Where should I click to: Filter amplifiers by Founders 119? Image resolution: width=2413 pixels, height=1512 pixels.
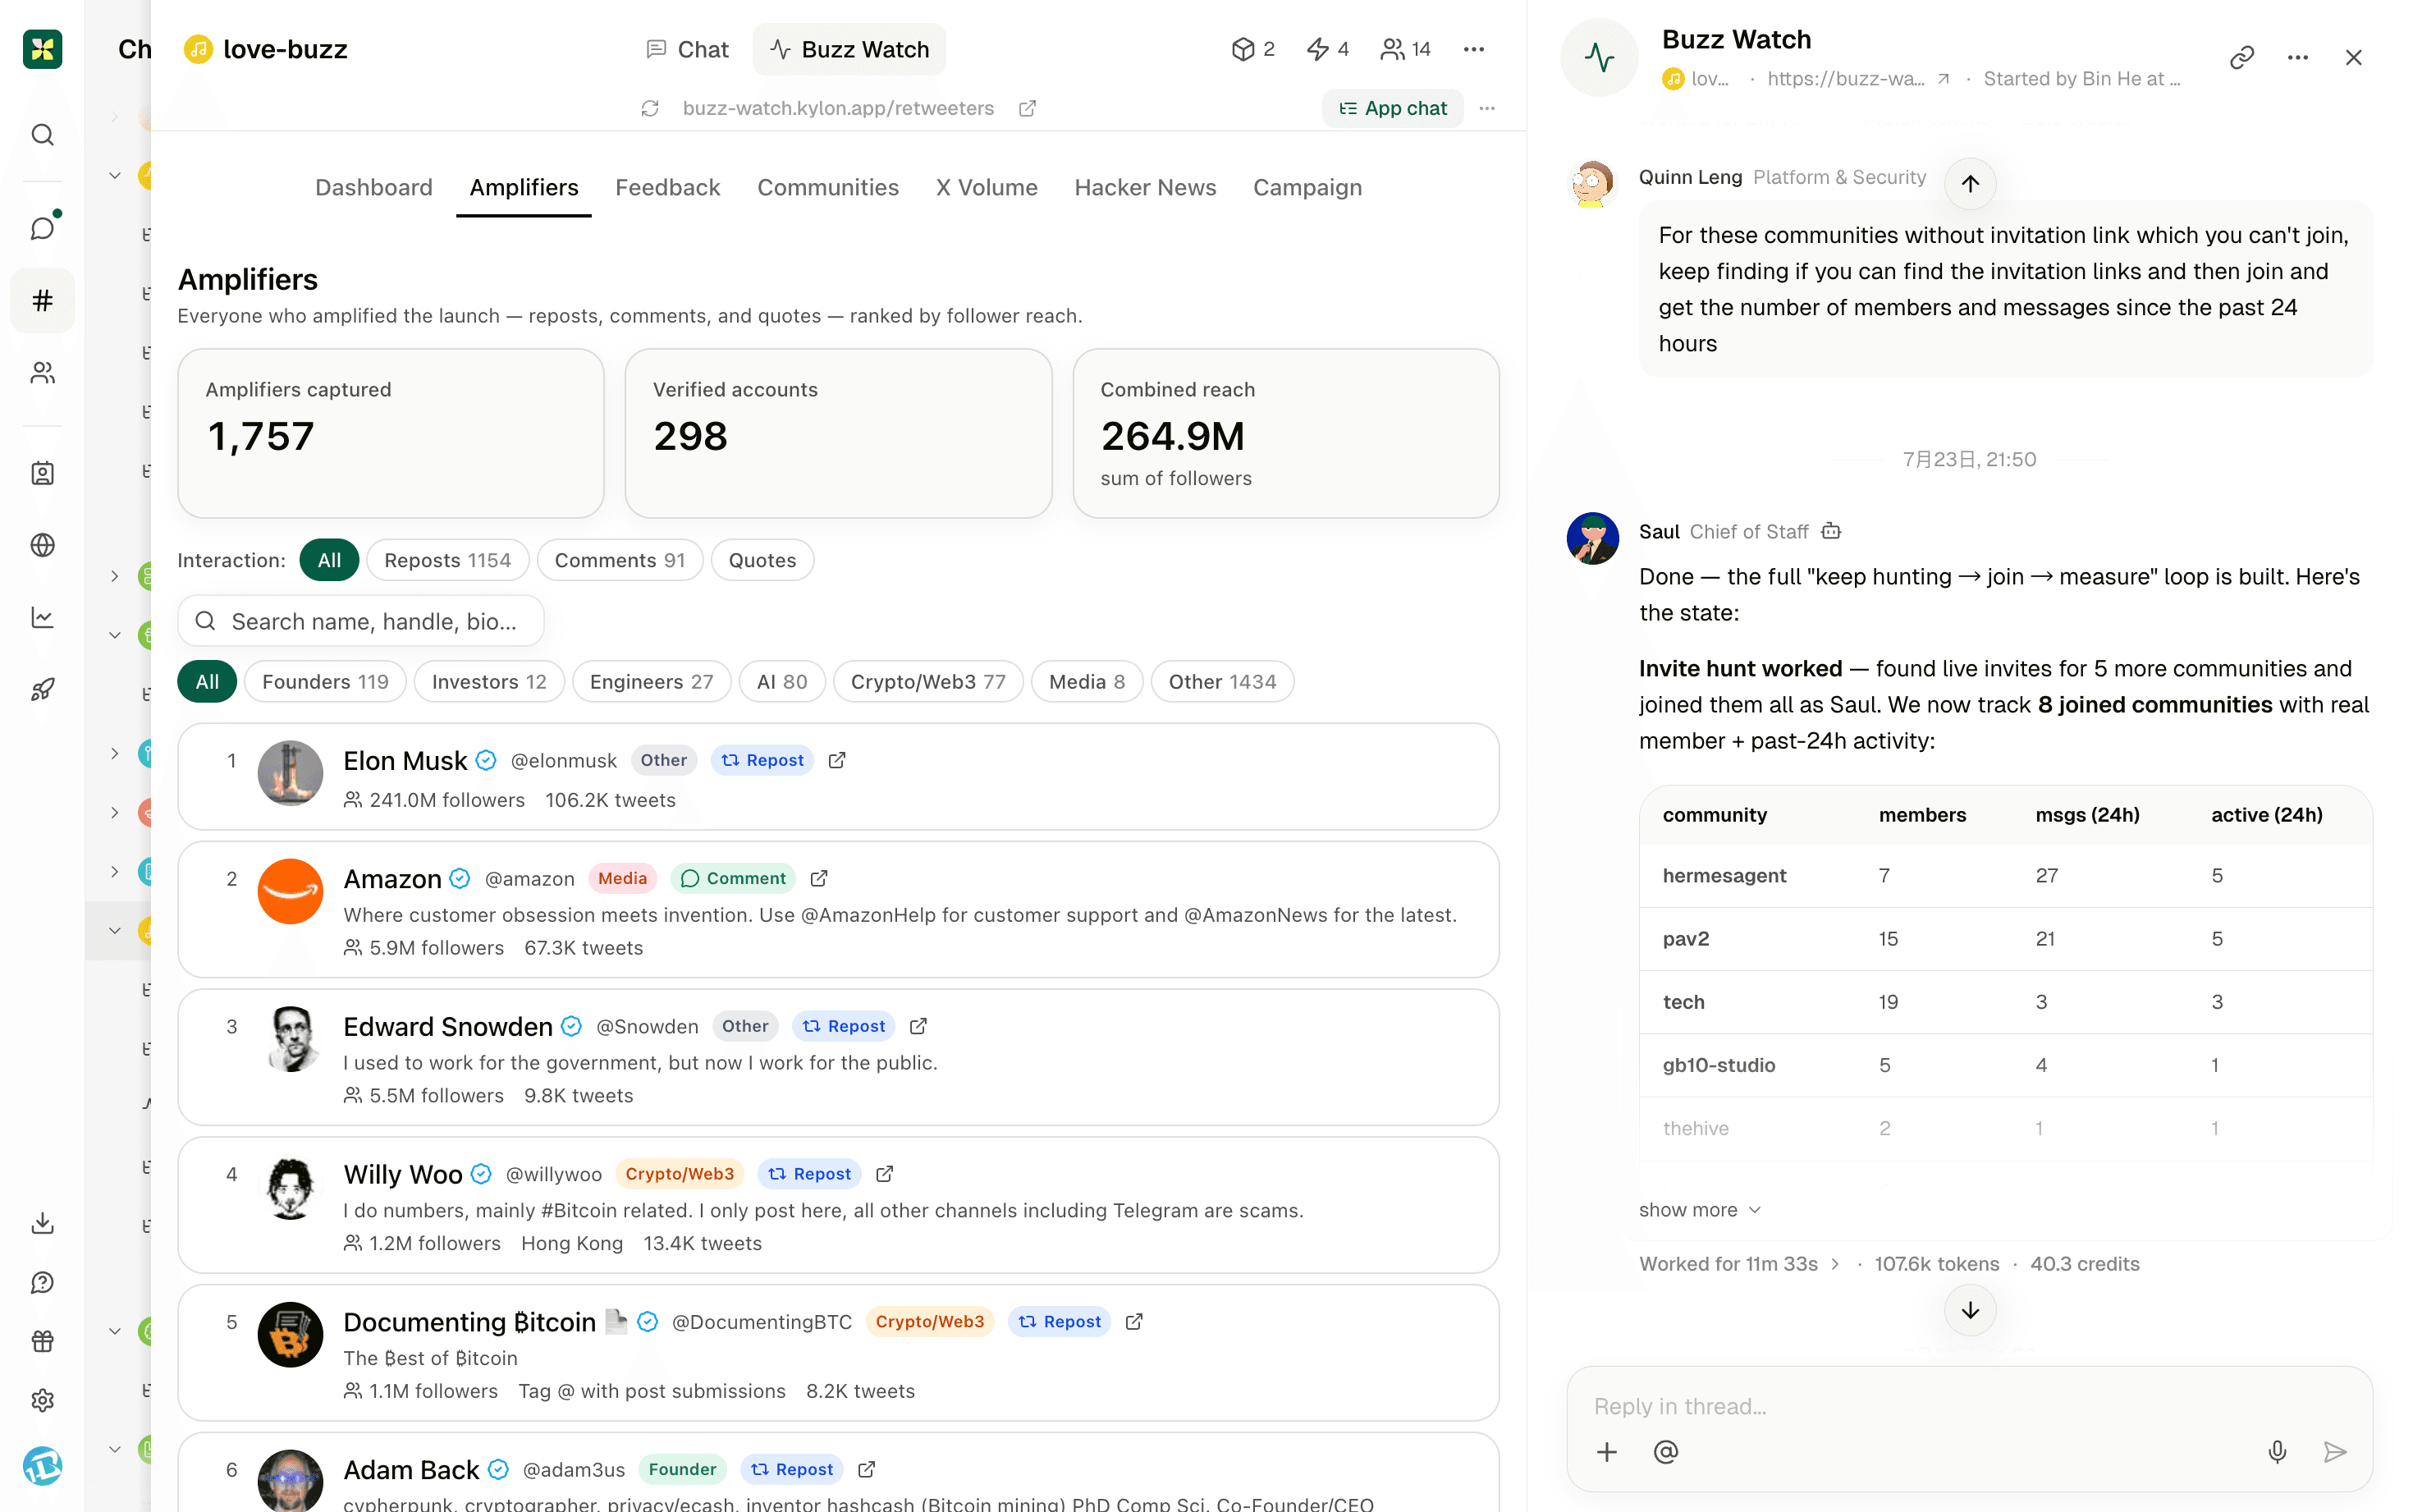tap(325, 682)
